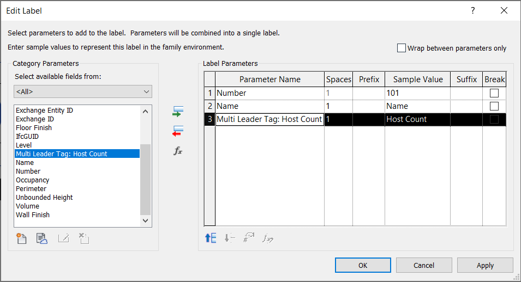Select Floor Finish in the parameters list

click(34, 128)
